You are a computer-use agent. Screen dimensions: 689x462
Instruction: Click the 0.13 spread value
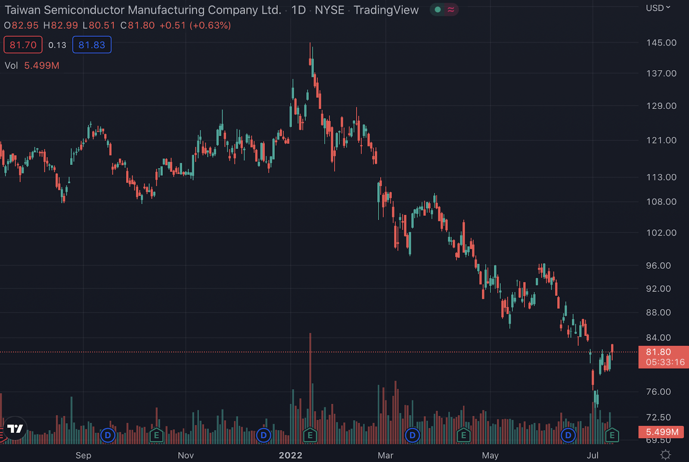click(57, 45)
